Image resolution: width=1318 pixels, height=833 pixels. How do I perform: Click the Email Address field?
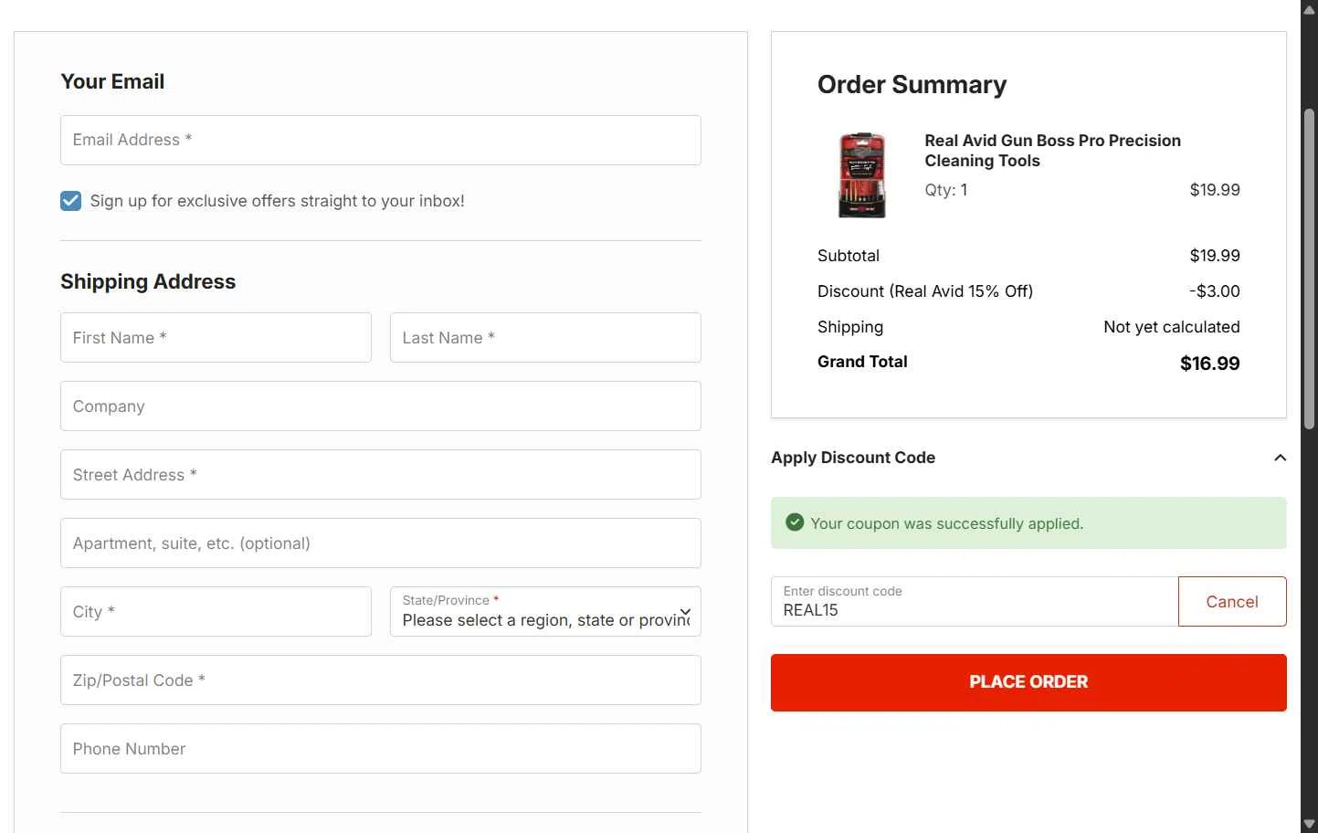(x=380, y=140)
